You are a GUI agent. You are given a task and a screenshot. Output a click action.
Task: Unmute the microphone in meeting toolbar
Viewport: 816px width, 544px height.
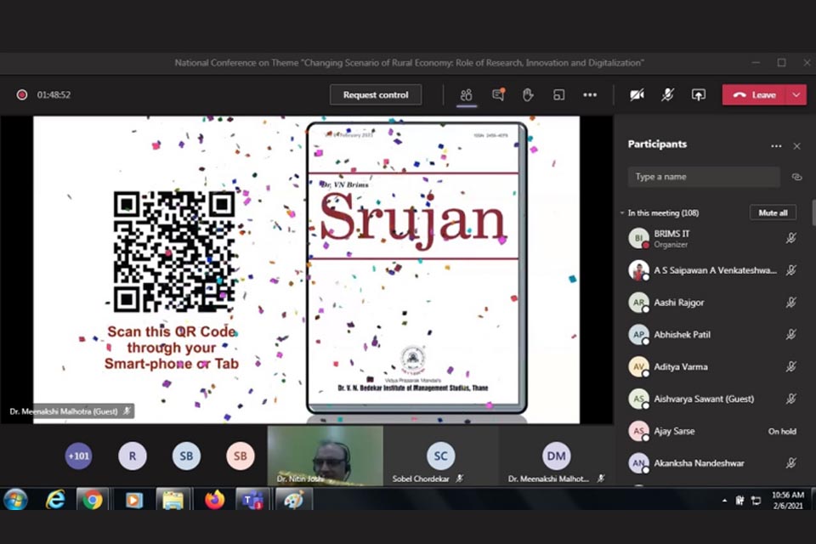[668, 94]
